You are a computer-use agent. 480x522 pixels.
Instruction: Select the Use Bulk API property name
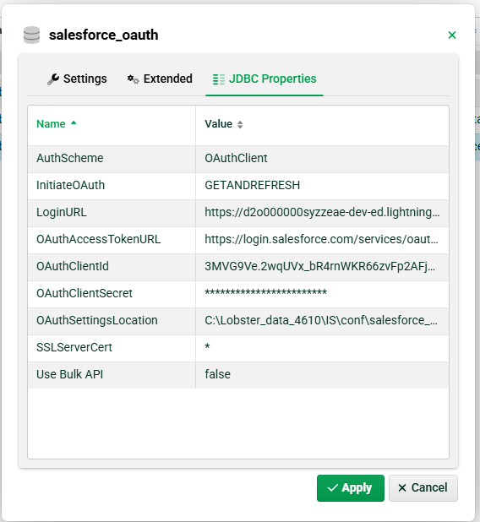tap(69, 374)
